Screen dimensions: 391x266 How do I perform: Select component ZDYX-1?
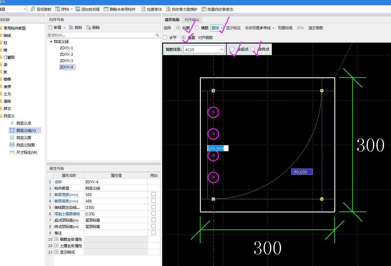66,48
